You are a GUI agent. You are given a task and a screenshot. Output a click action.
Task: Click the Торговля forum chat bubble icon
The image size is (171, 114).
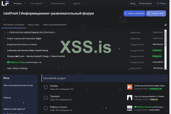(46, 98)
